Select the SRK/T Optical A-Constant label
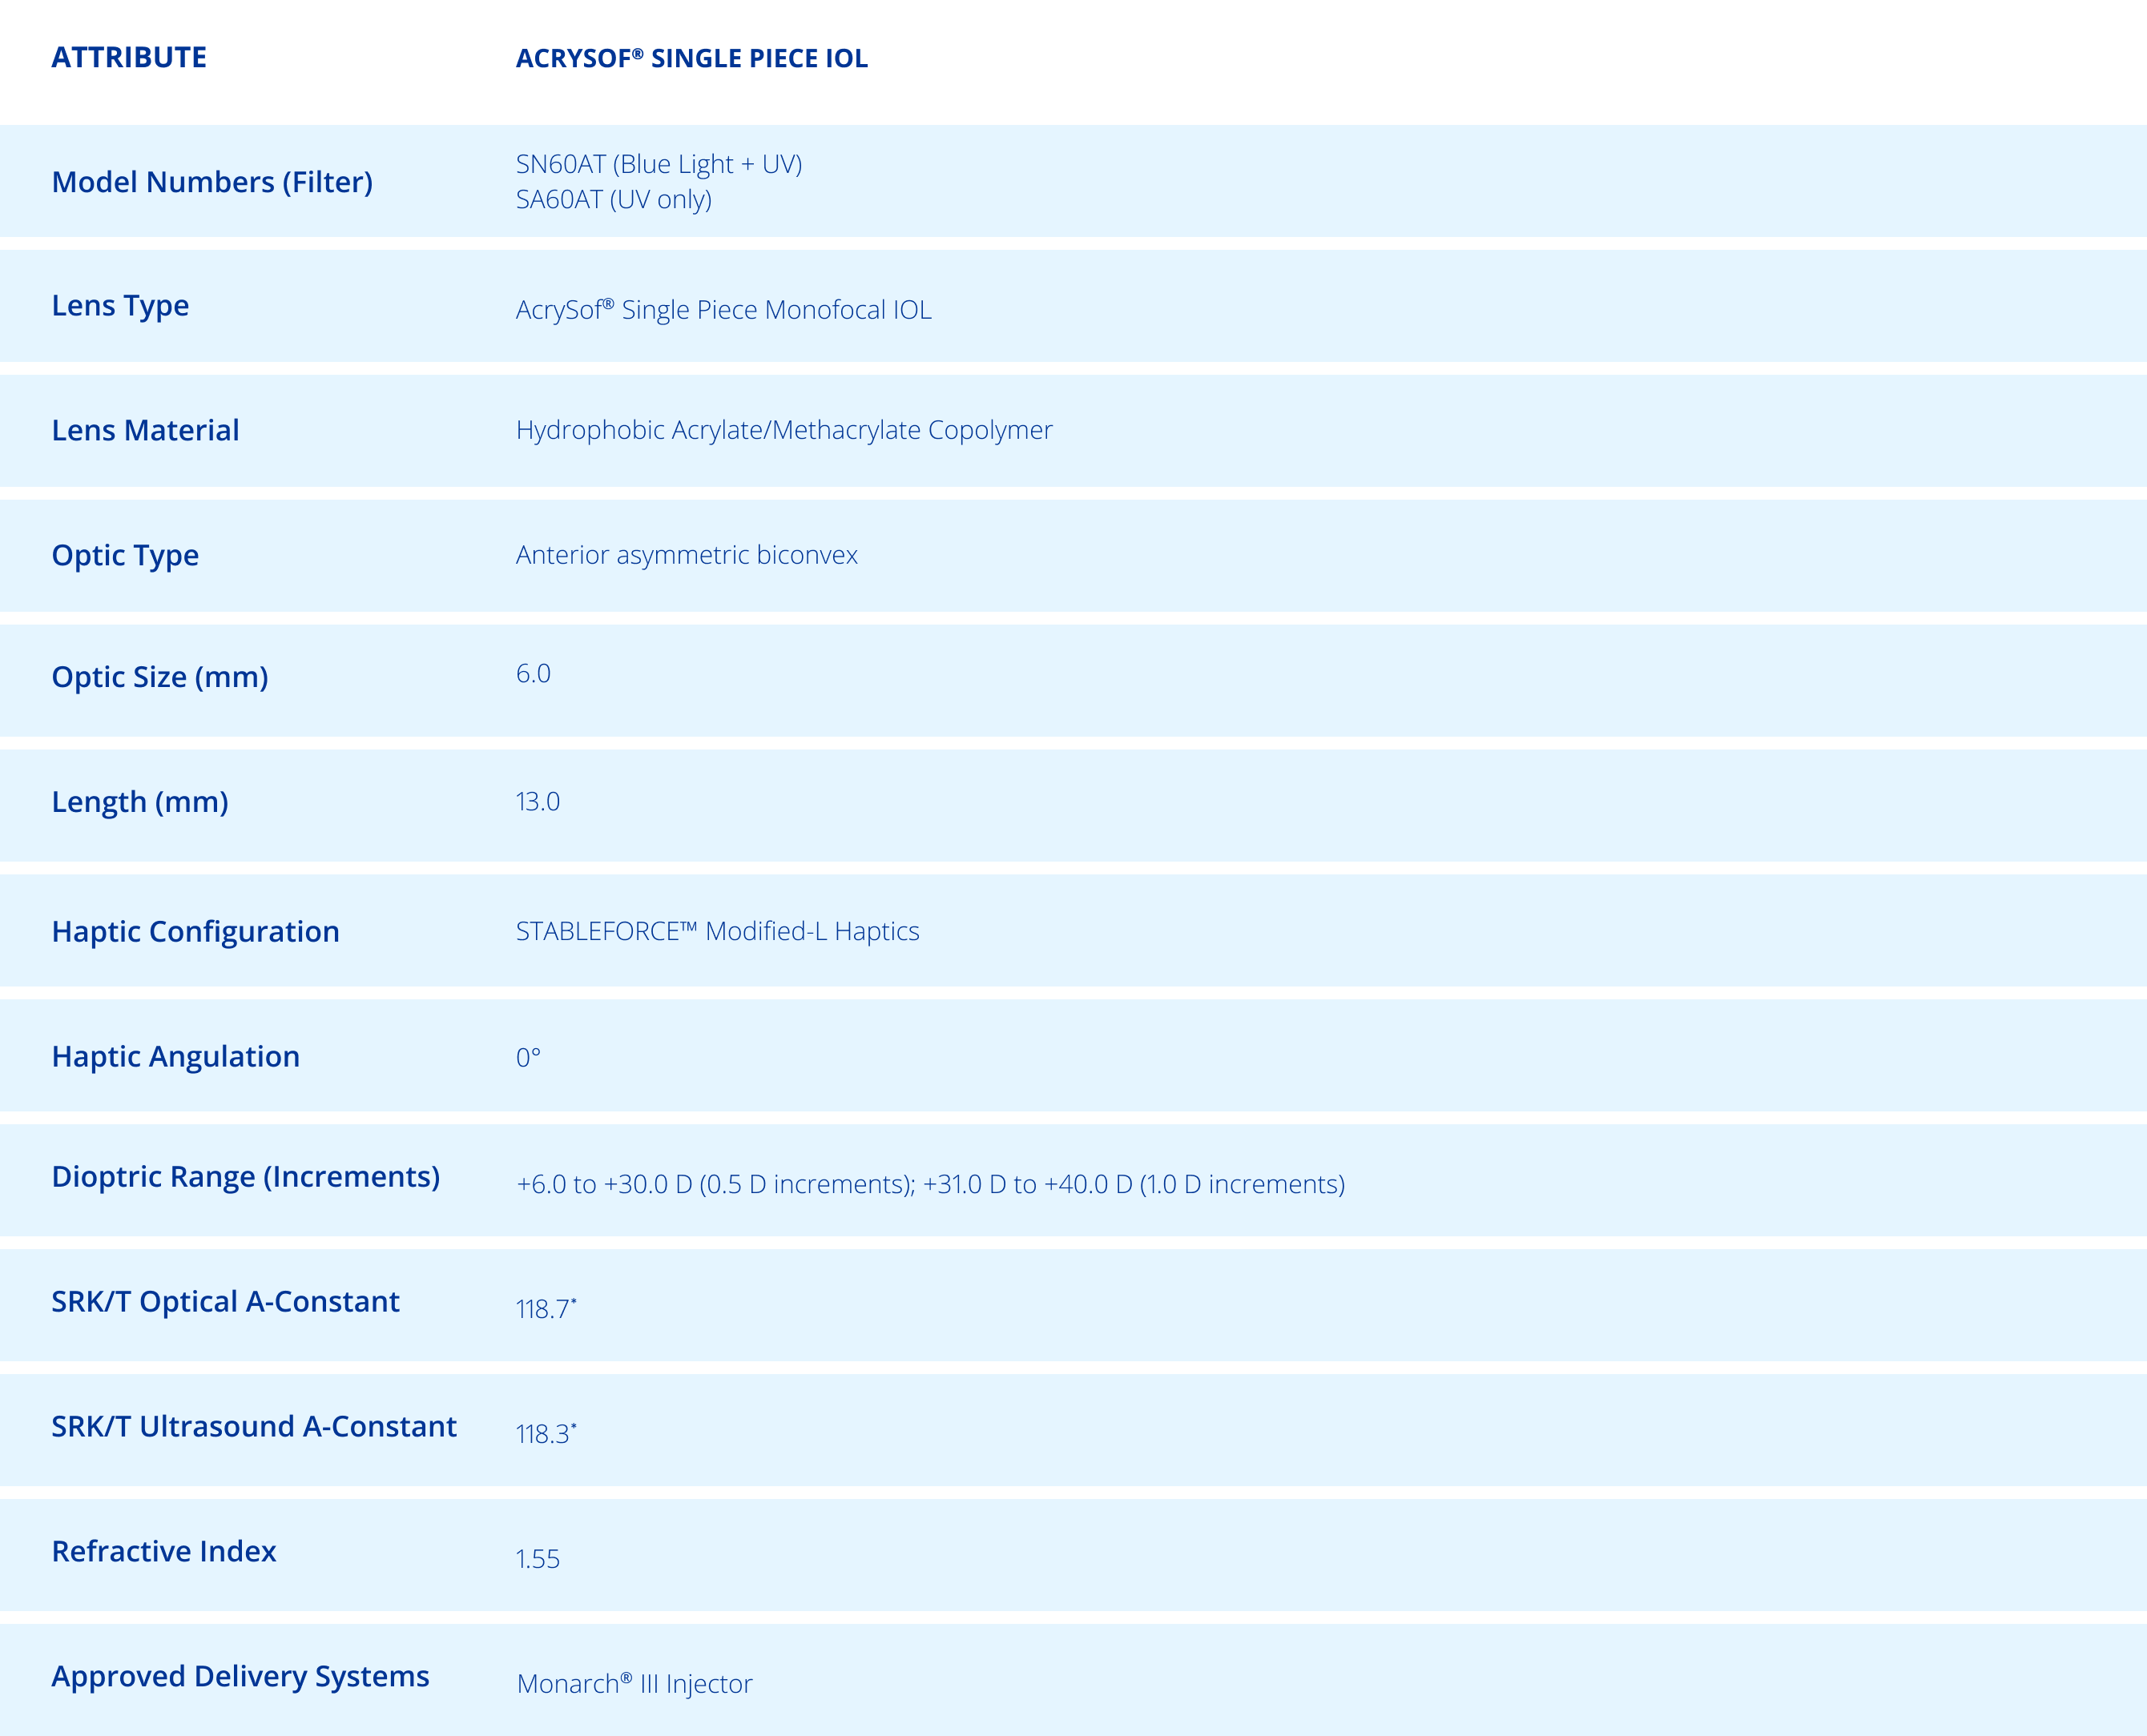 tap(225, 1302)
